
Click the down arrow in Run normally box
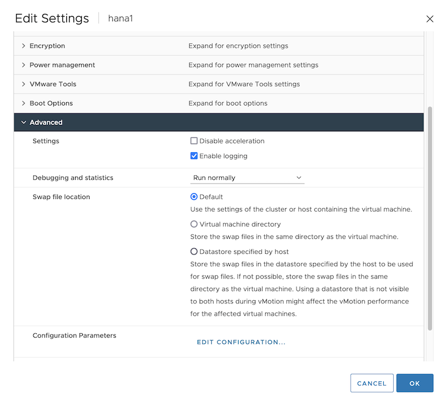[x=299, y=178]
